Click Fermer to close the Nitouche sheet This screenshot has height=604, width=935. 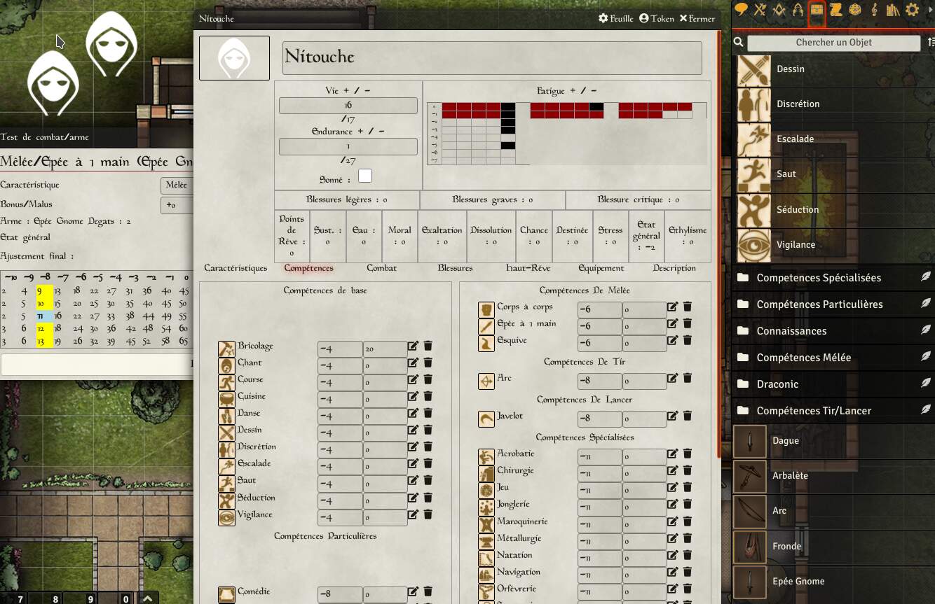697,19
